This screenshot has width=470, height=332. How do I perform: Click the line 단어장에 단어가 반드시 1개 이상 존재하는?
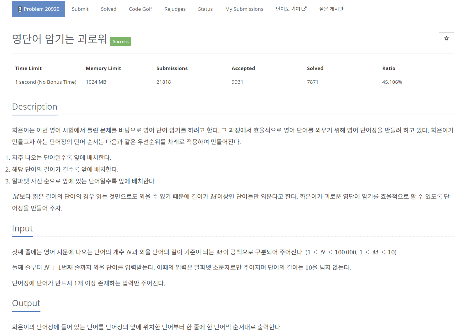click(89, 283)
